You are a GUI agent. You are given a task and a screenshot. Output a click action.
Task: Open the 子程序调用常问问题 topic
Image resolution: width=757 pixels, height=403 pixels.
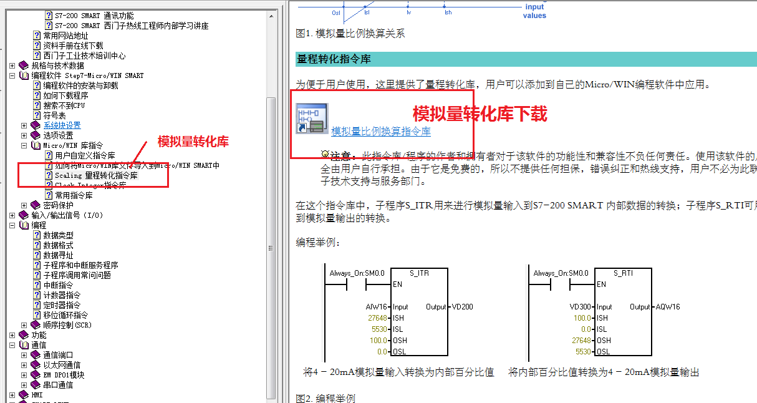tap(77, 275)
